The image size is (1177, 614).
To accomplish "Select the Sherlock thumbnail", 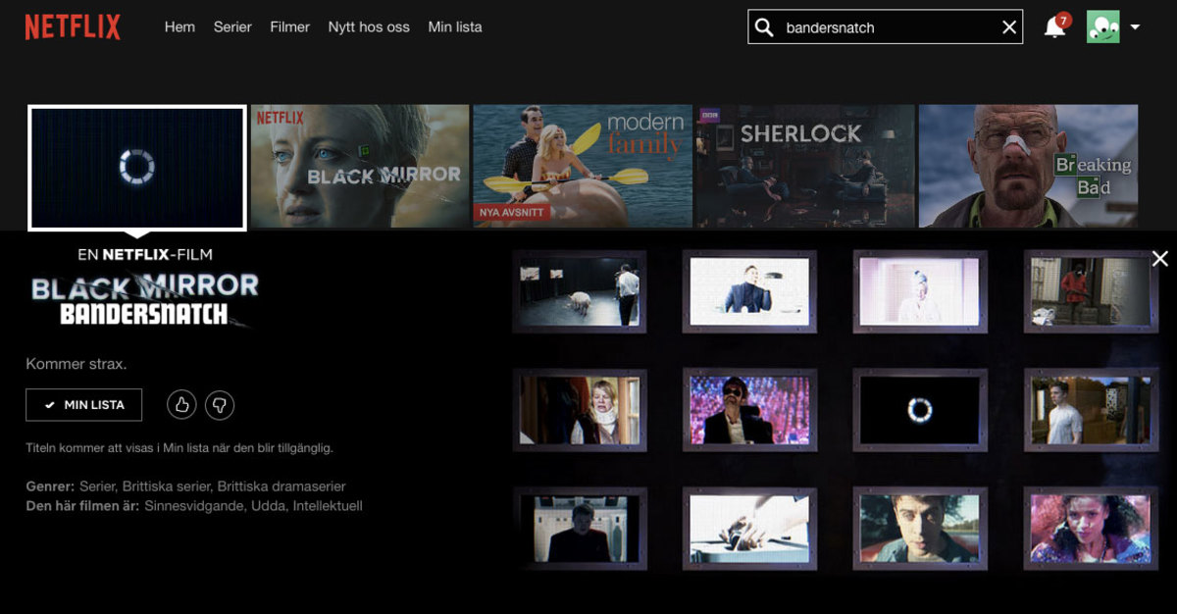I will coord(804,166).
